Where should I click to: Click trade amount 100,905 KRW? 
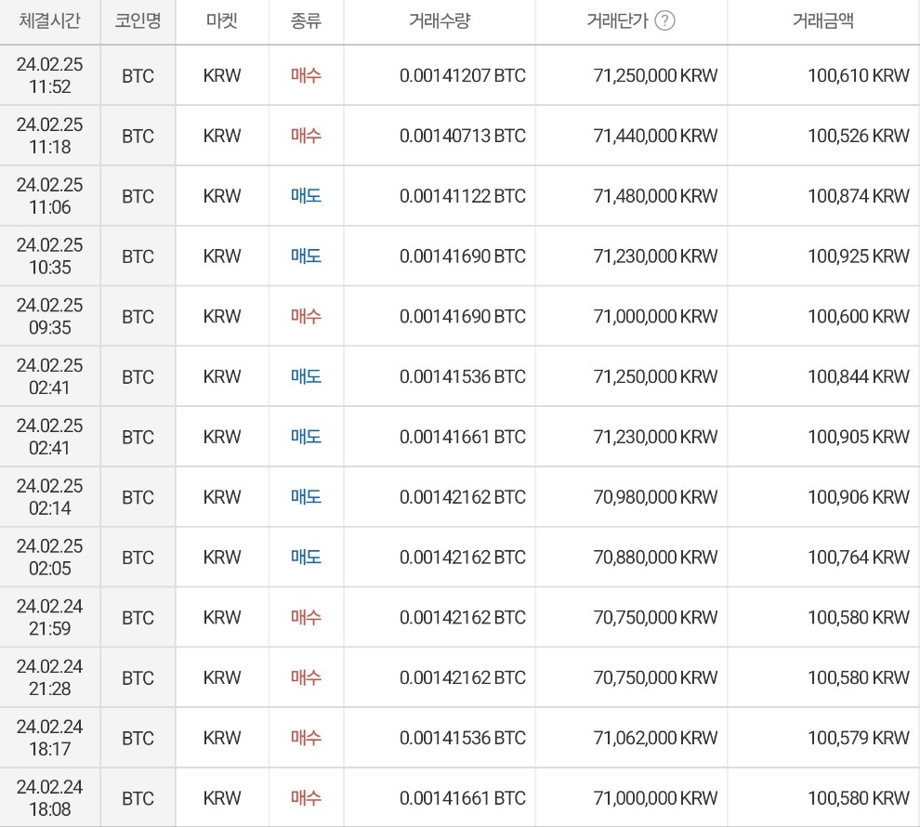(859, 437)
